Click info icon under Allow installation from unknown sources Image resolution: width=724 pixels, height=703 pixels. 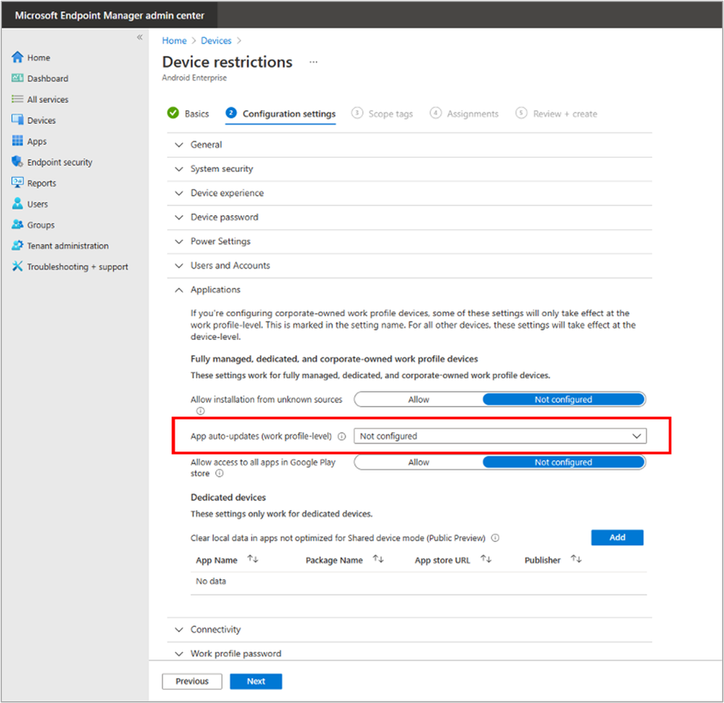click(201, 411)
